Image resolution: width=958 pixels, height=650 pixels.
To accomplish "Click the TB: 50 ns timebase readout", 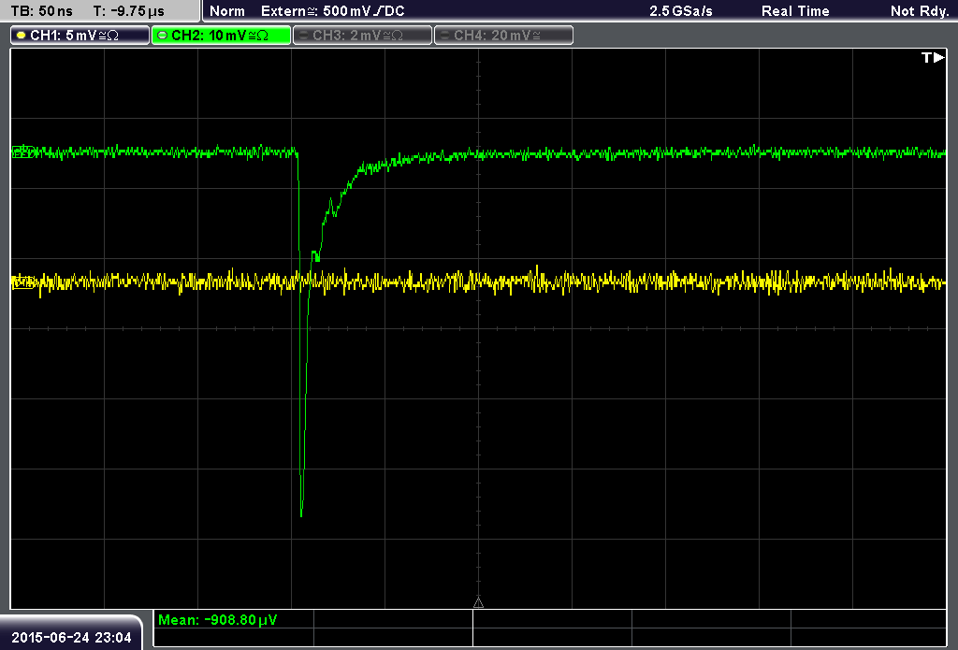I will tap(41, 11).
